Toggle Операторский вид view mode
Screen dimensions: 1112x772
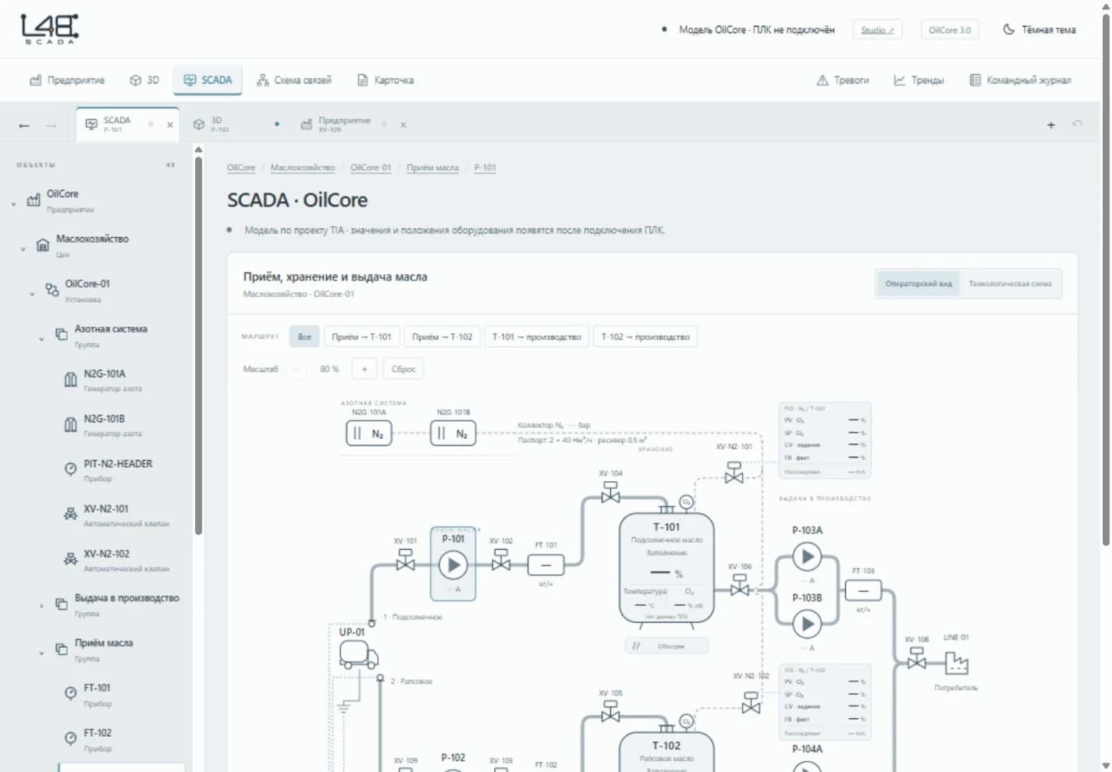pos(918,284)
